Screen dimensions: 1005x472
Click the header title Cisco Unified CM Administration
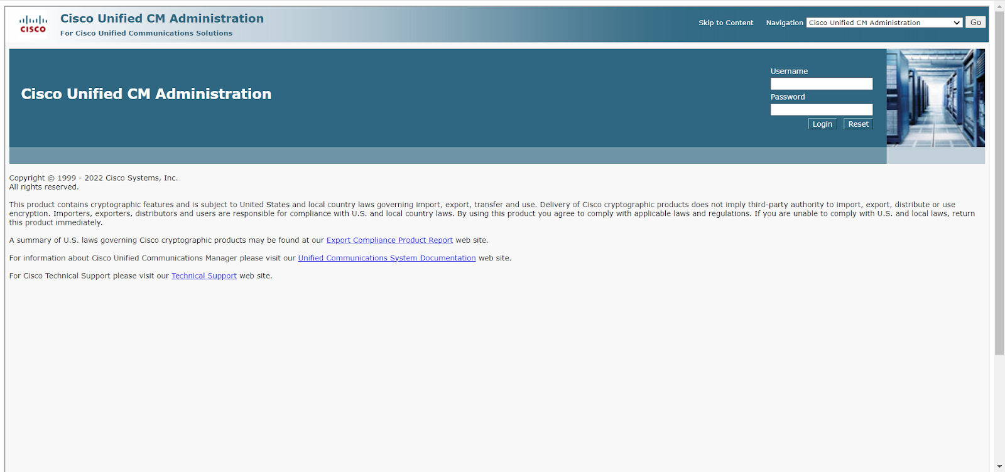click(x=162, y=18)
